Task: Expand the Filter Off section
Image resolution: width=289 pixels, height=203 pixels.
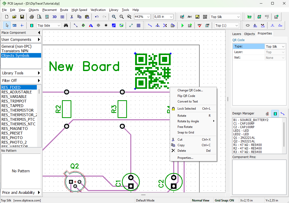Action: point(21,80)
